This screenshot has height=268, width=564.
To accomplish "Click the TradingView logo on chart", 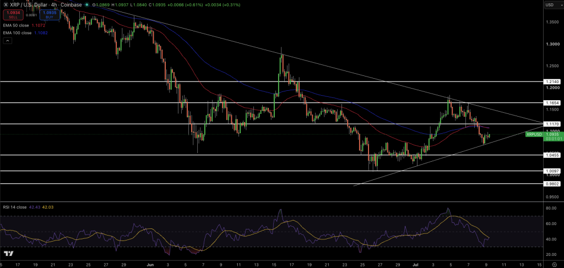I will (9, 254).
